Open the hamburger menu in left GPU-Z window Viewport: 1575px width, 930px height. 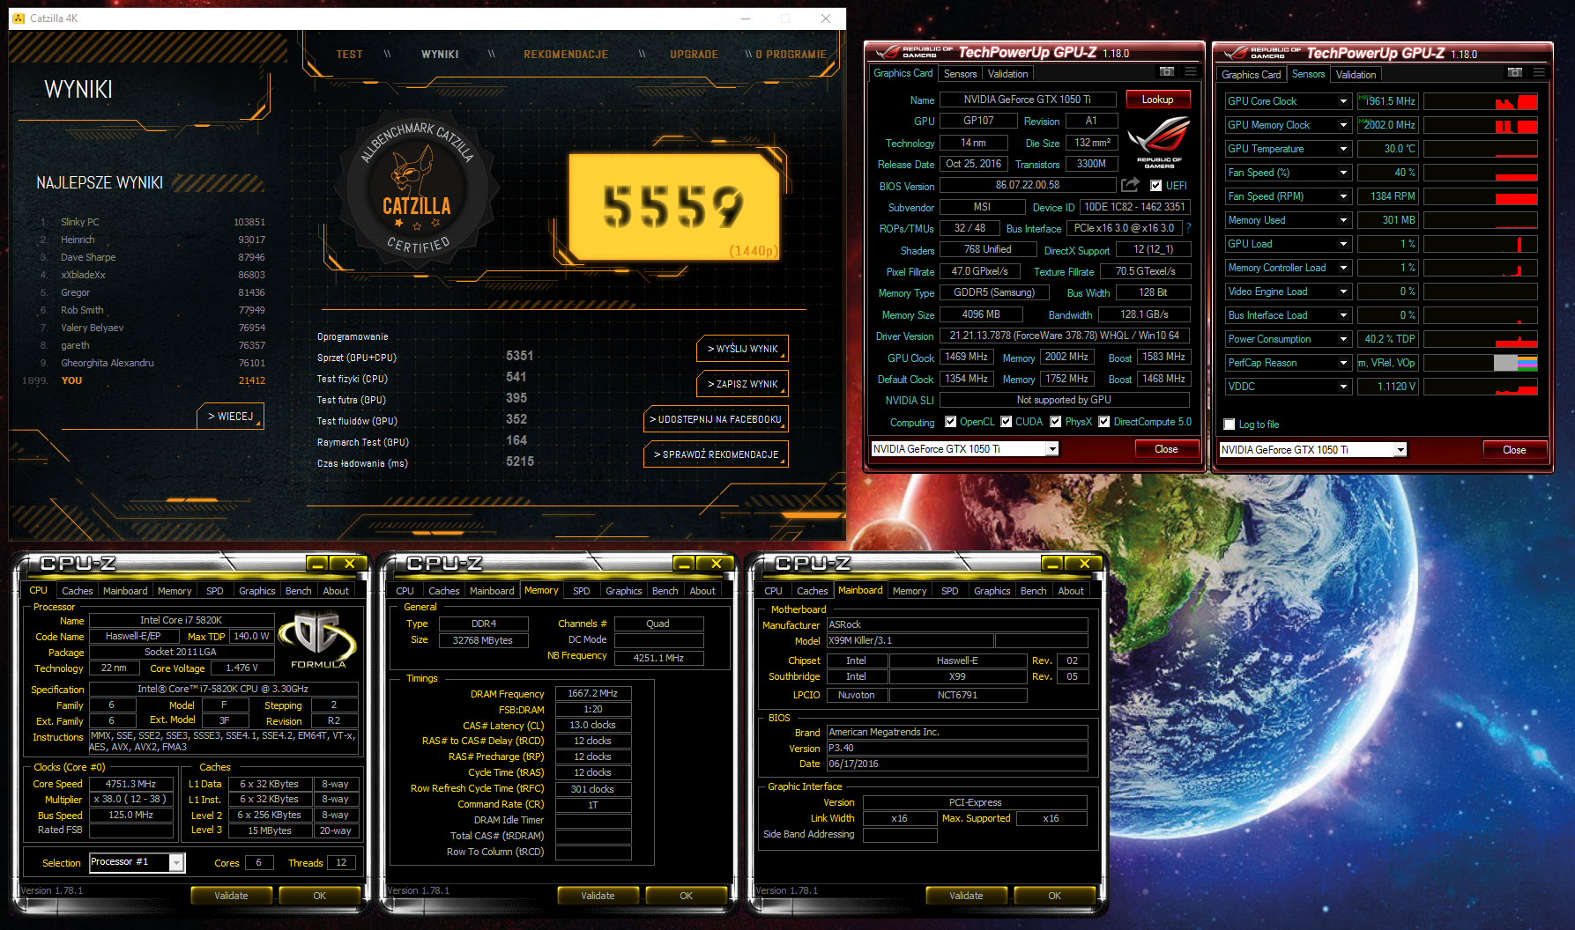click(x=1191, y=72)
